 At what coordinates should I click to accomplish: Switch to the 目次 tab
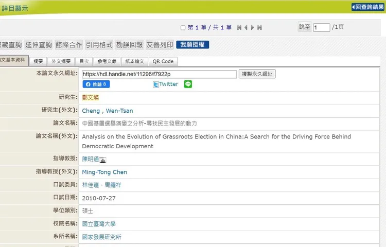tap(84, 61)
